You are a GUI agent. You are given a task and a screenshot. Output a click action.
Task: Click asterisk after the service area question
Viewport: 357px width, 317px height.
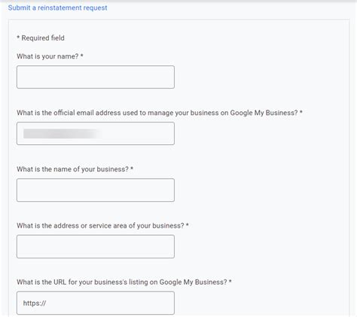click(188, 225)
